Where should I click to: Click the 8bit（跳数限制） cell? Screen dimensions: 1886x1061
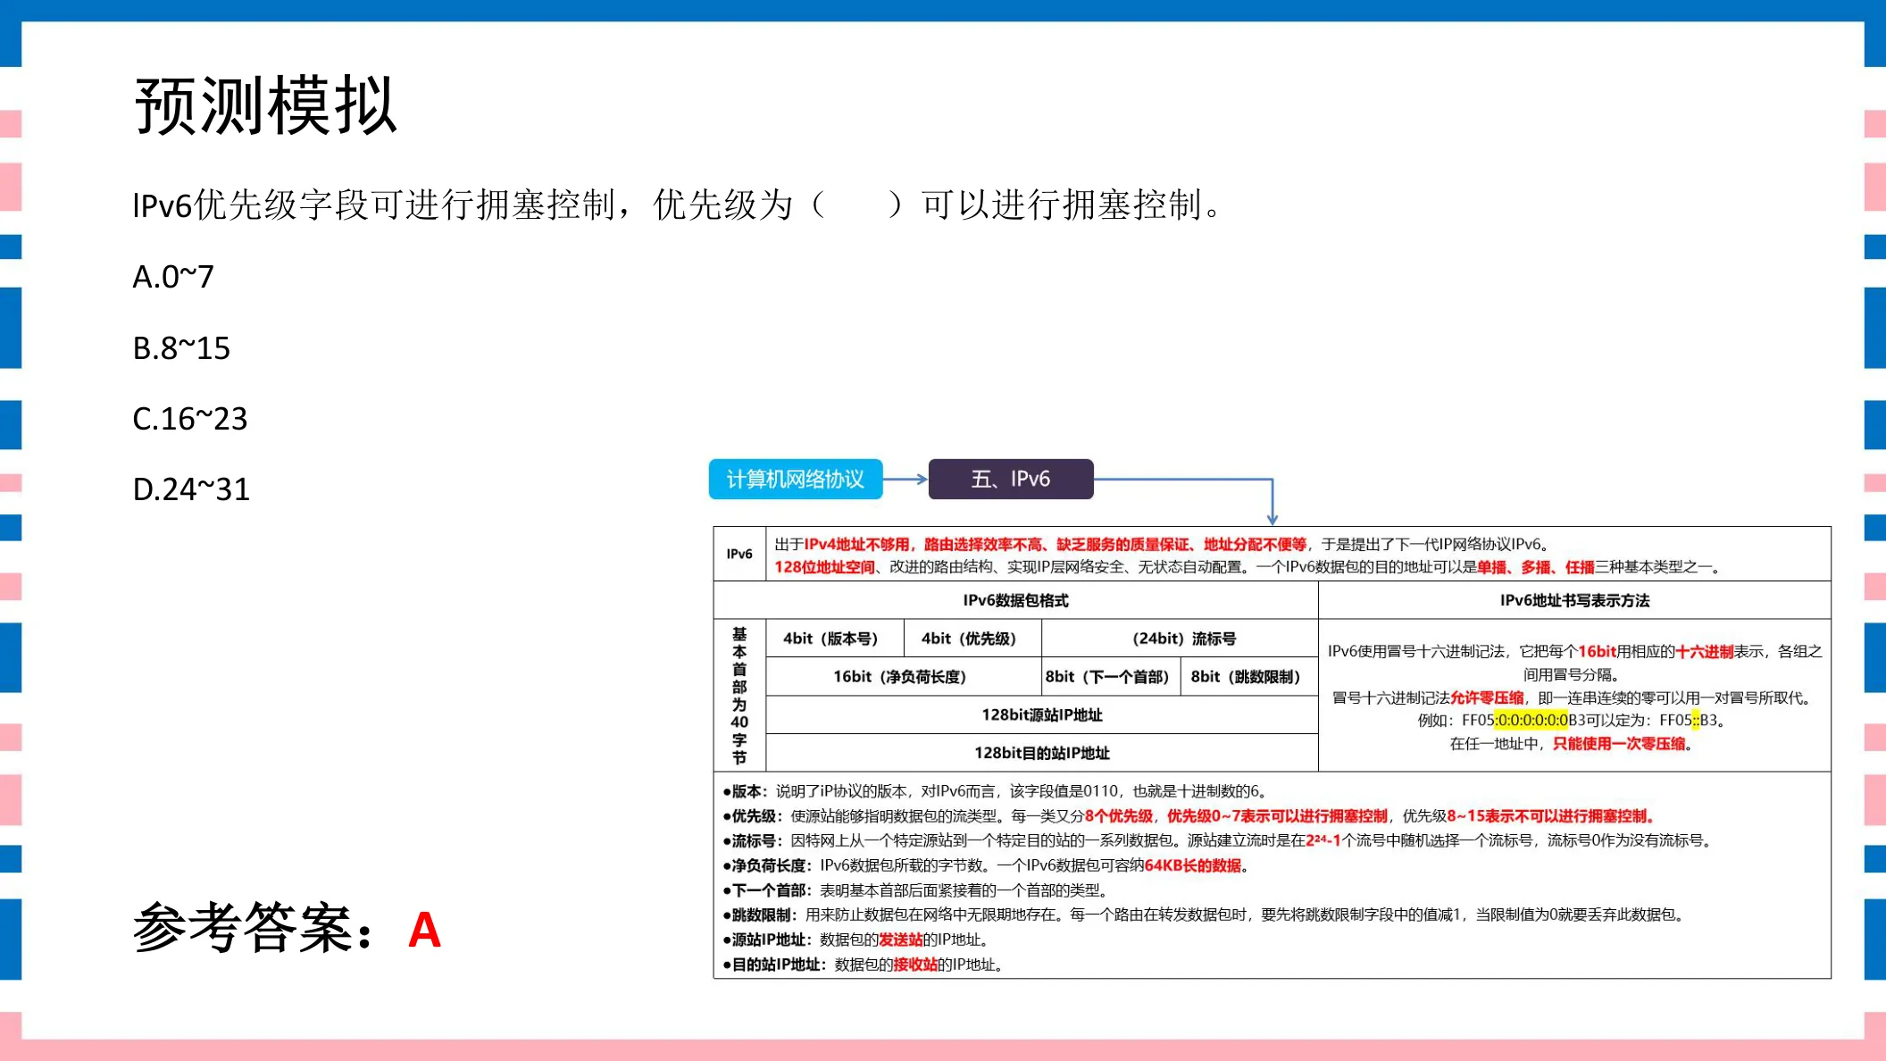[x=1248, y=677]
